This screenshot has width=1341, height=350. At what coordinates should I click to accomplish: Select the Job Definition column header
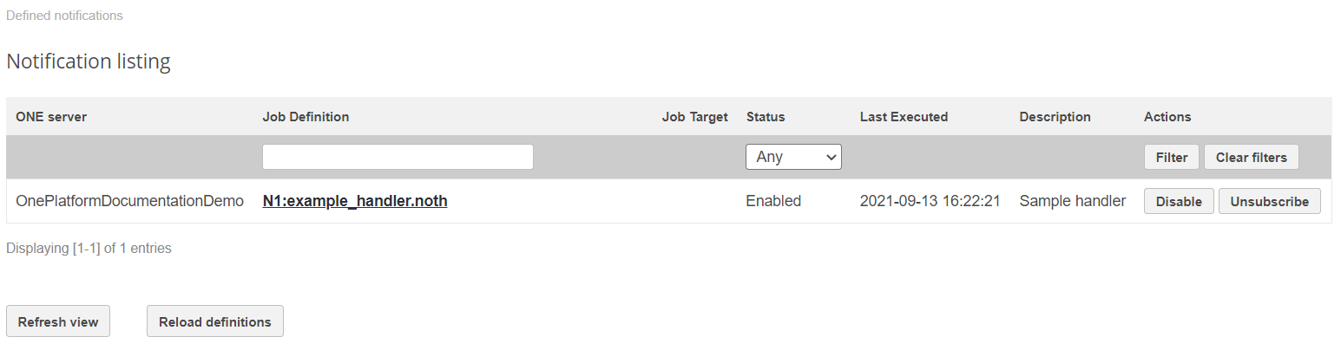[306, 117]
